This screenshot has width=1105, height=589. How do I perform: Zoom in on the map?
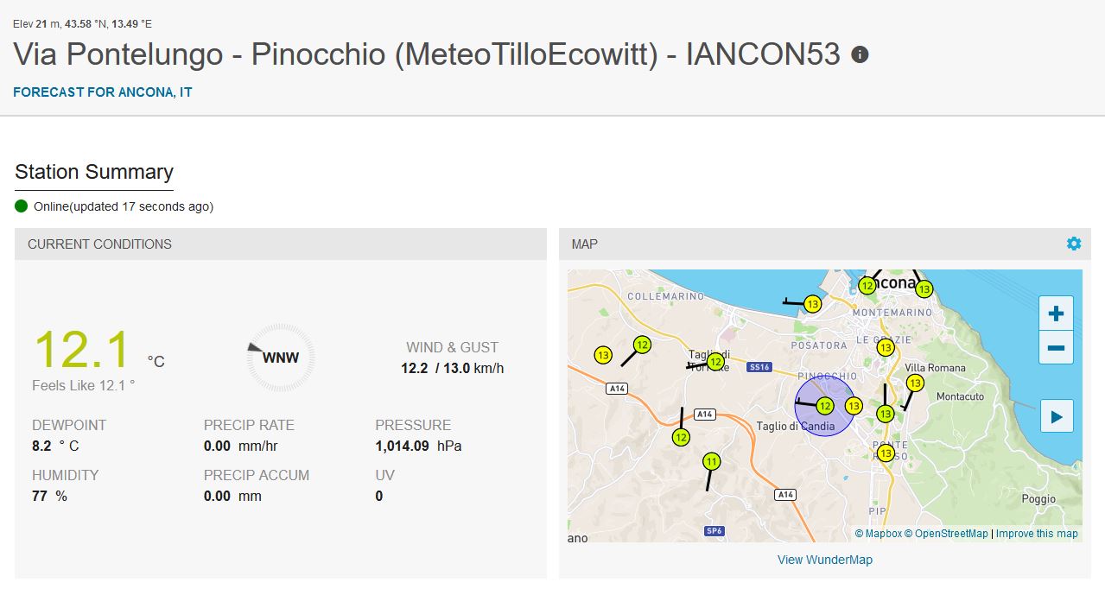[1055, 313]
